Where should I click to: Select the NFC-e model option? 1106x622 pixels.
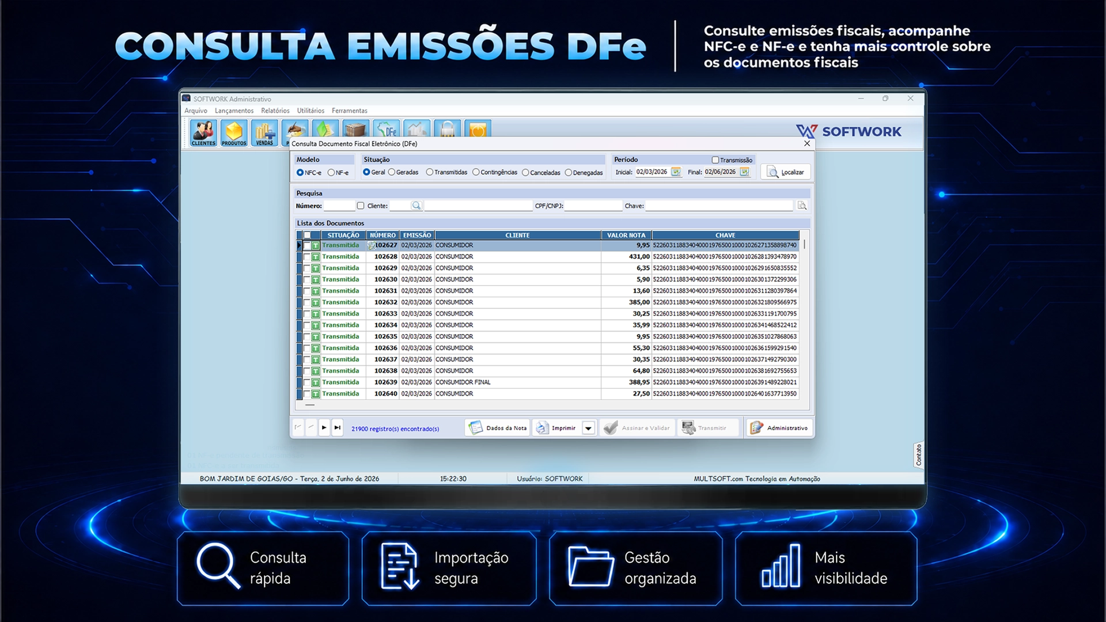point(309,173)
